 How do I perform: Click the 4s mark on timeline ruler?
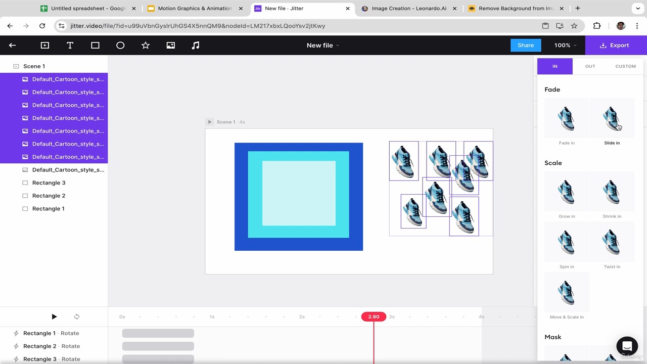(481, 316)
